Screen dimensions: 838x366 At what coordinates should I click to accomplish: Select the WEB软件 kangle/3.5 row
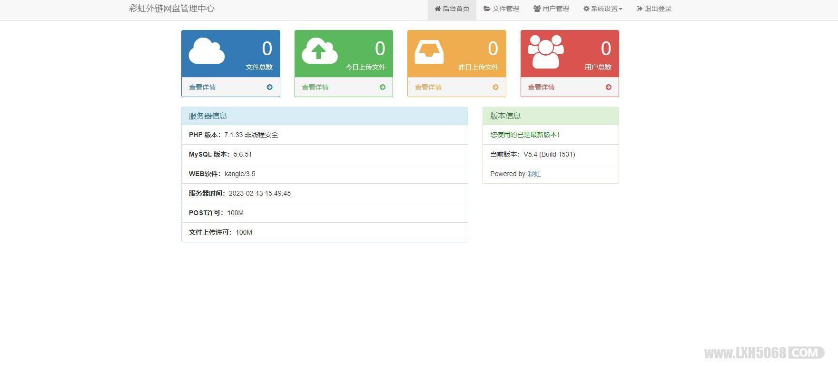click(x=325, y=174)
